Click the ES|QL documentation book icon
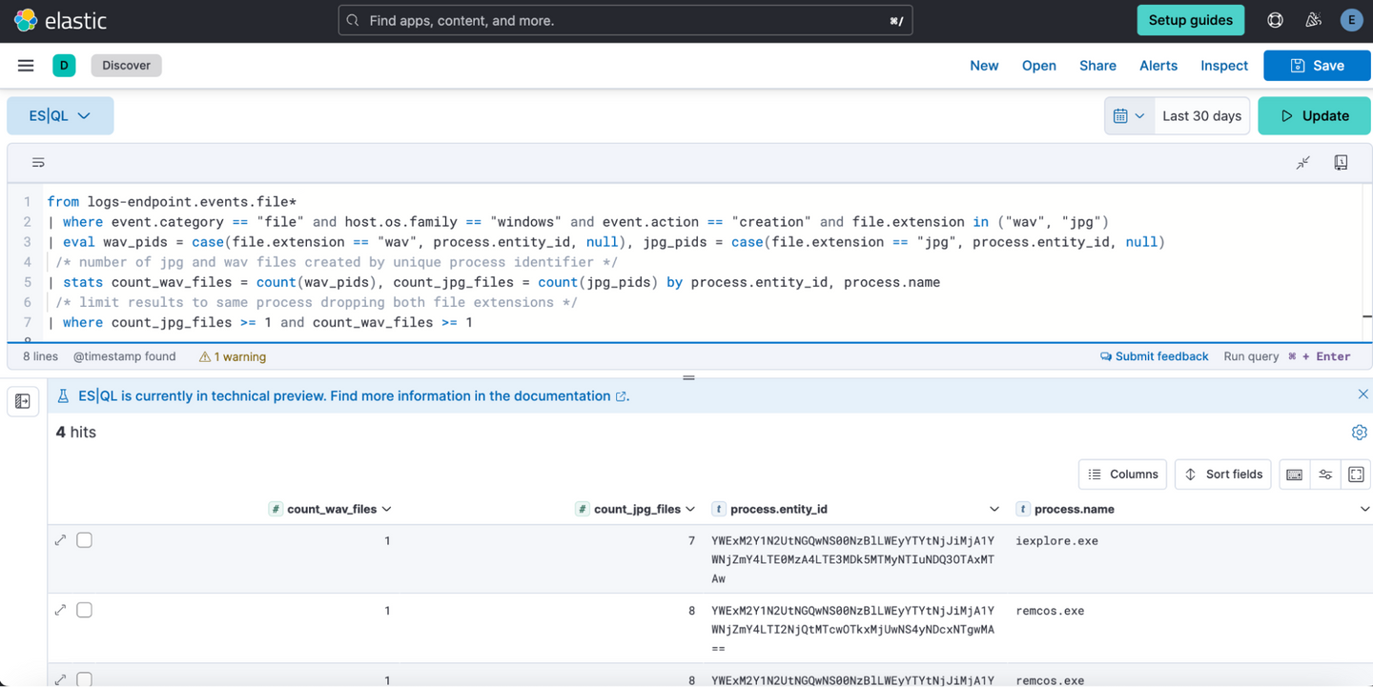This screenshot has width=1373, height=687. tap(1341, 163)
